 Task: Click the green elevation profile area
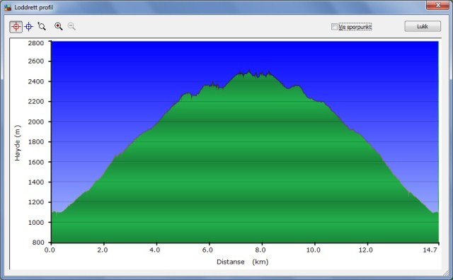[245, 173]
